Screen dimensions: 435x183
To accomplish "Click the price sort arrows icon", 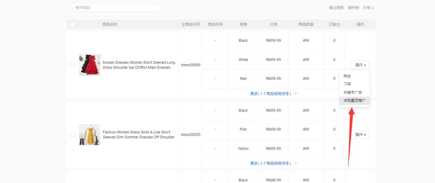I will click(x=373, y=8).
